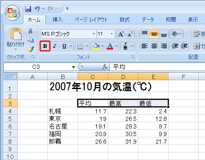Open the fill color dropdown arrow
This screenshot has height=160, width=205.
point(102,46)
